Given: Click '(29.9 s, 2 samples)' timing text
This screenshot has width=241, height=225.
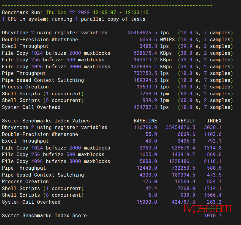Looking at the screenshot, I should [206, 46].
